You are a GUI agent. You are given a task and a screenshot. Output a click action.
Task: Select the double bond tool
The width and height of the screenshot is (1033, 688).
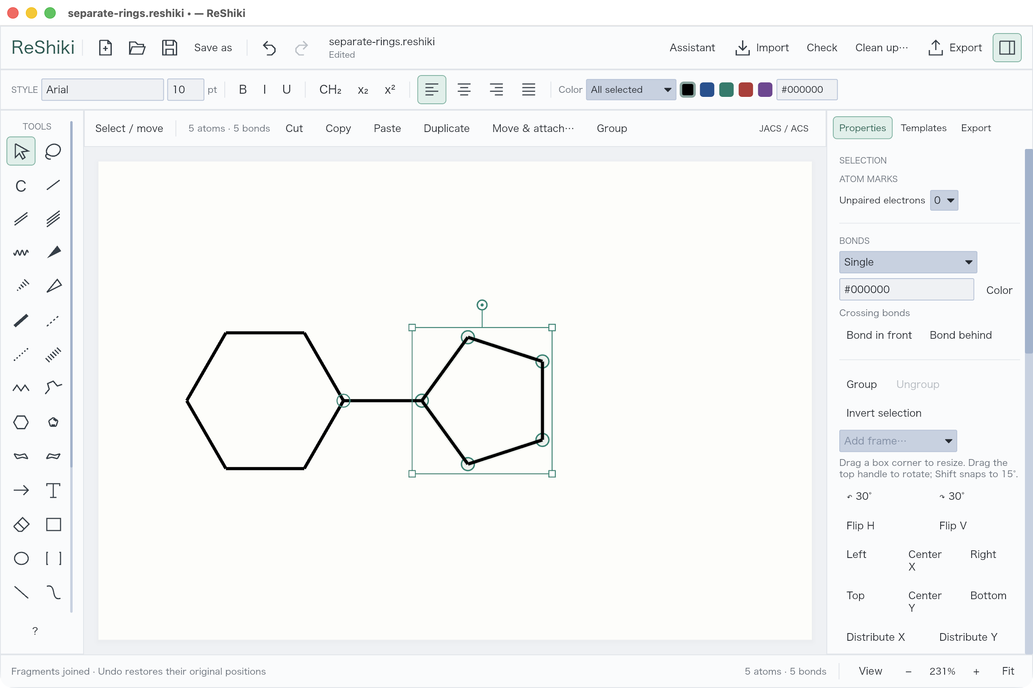click(21, 218)
